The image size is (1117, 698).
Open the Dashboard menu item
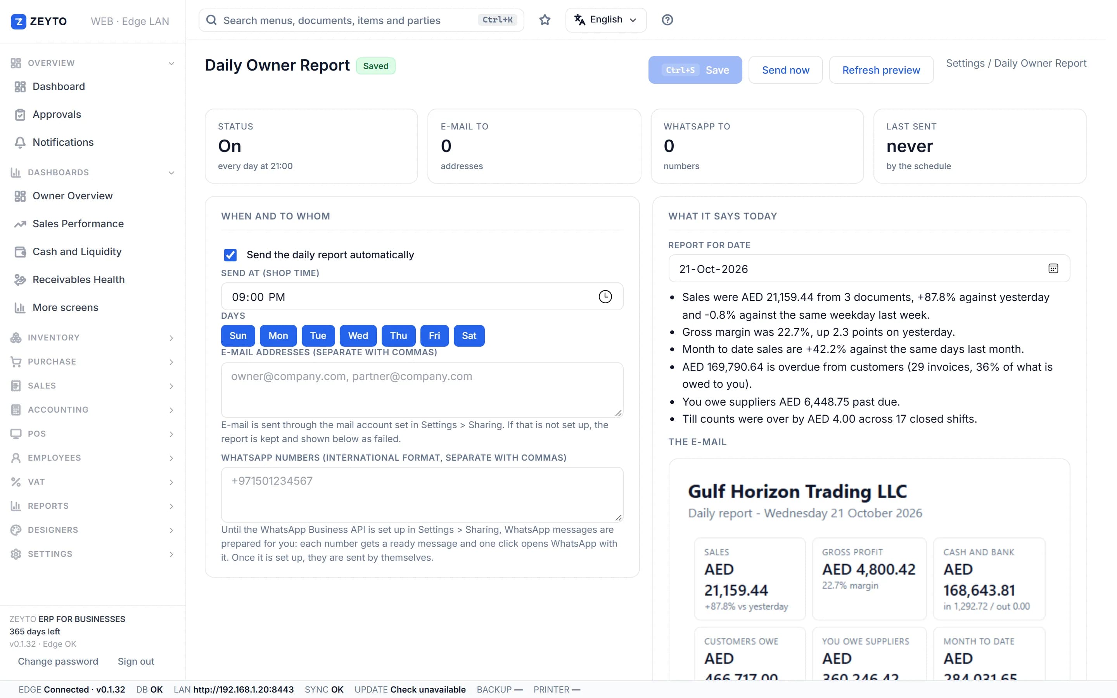(93, 87)
